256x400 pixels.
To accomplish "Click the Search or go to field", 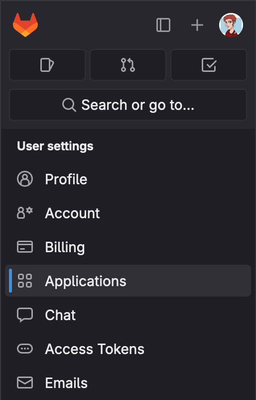I will pos(128,105).
